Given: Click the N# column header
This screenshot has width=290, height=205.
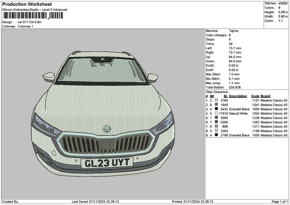Looking at the screenshot, I should click(212, 96).
